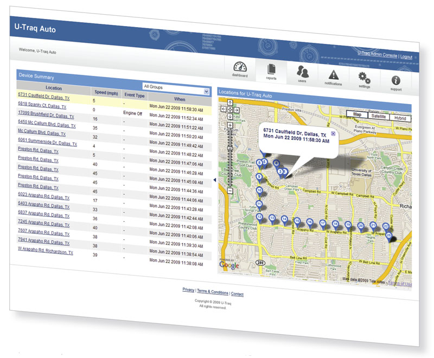Select map marker 8
Viewport: 434px width, 358px height.
click(x=259, y=163)
